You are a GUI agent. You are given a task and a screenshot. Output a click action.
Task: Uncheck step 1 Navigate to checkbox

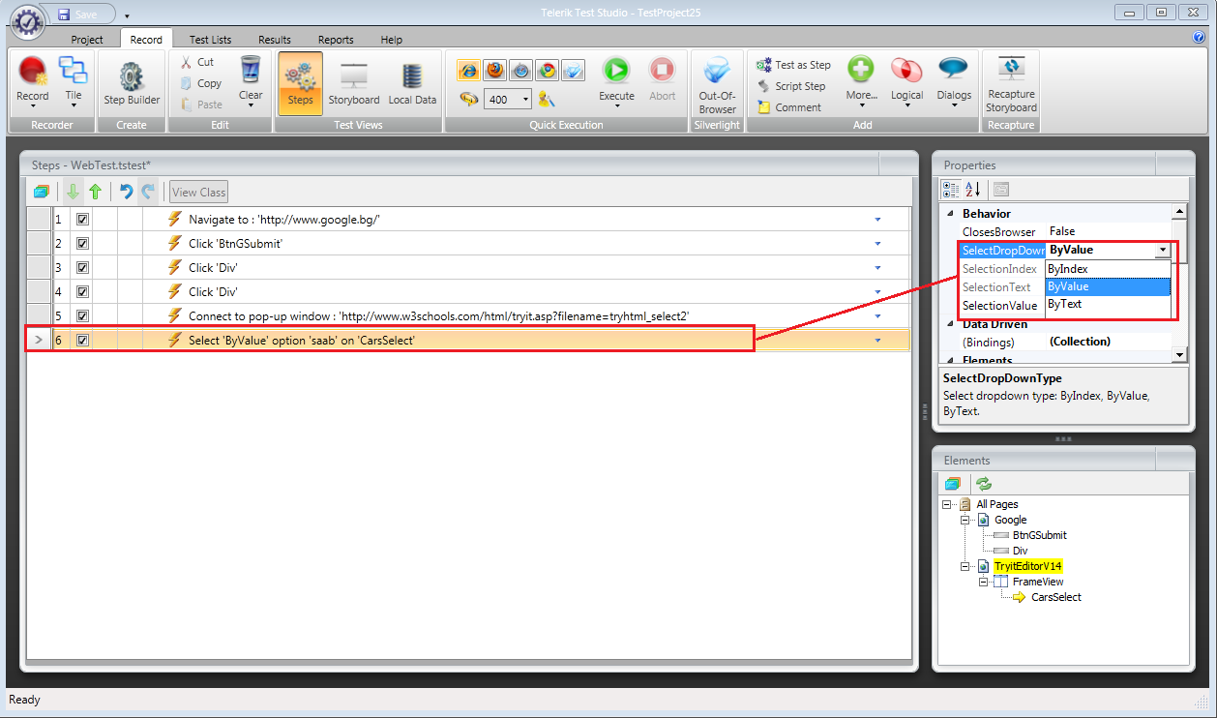[82, 220]
